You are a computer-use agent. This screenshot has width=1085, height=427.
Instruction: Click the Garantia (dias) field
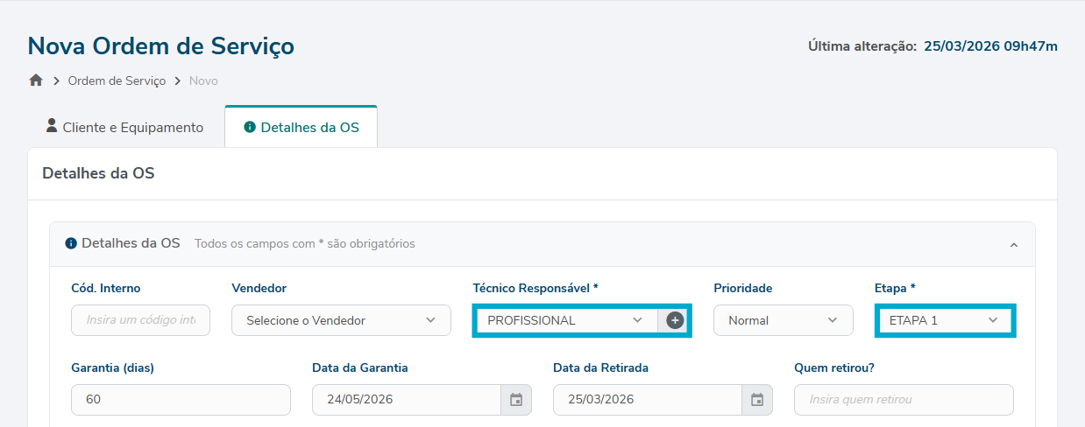point(181,400)
